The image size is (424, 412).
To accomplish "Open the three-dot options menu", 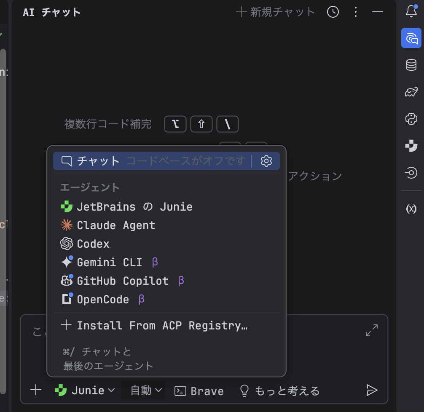I will (356, 12).
